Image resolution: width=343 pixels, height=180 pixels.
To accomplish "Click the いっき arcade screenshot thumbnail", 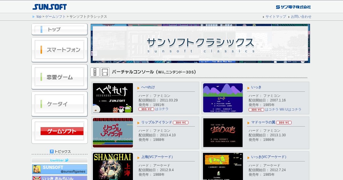I will tap(223, 166).
